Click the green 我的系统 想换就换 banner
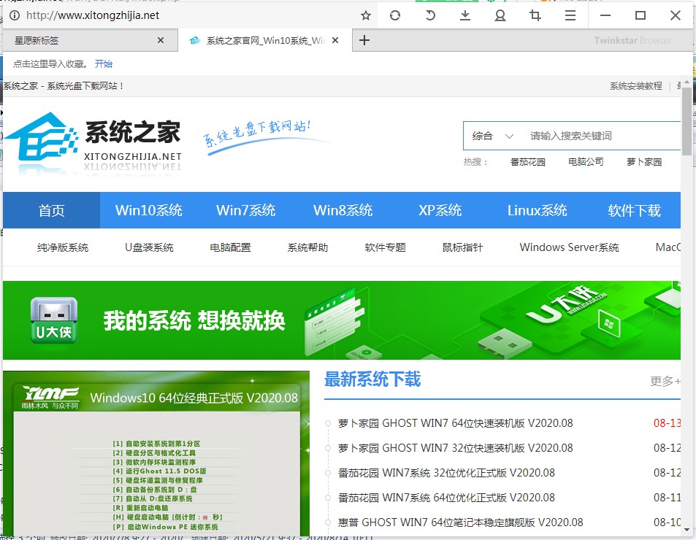The width and height of the screenshot is (696, 540). coord(342,320)
